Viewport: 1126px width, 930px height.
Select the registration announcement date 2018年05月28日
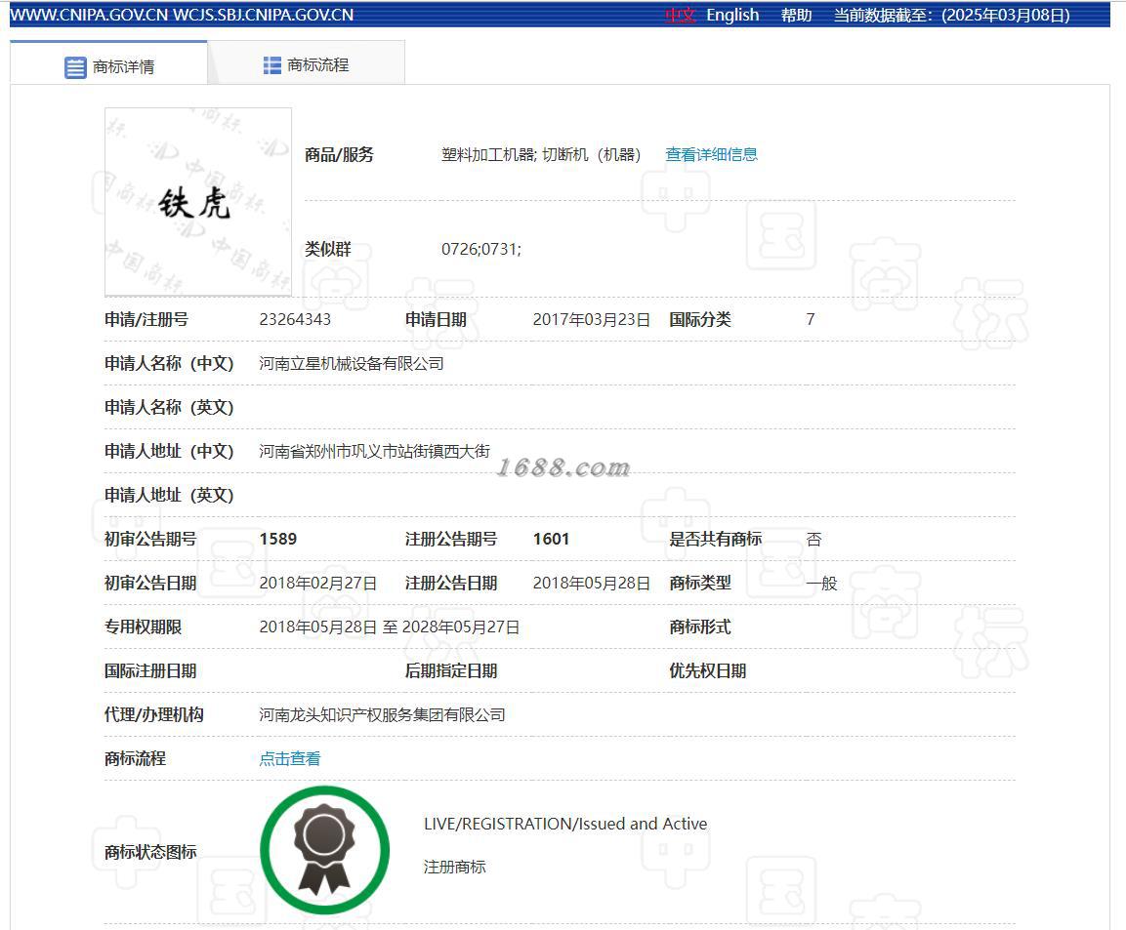tap(591, 583)
